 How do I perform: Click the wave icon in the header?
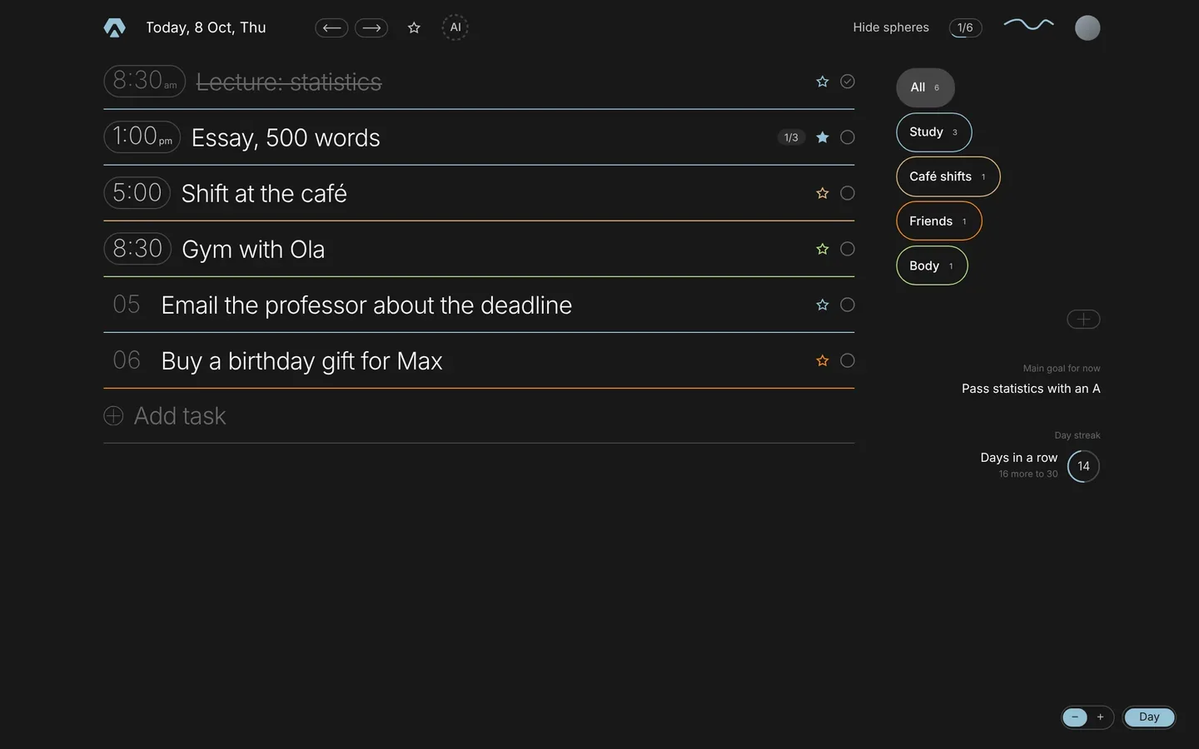click(1028, 25)
